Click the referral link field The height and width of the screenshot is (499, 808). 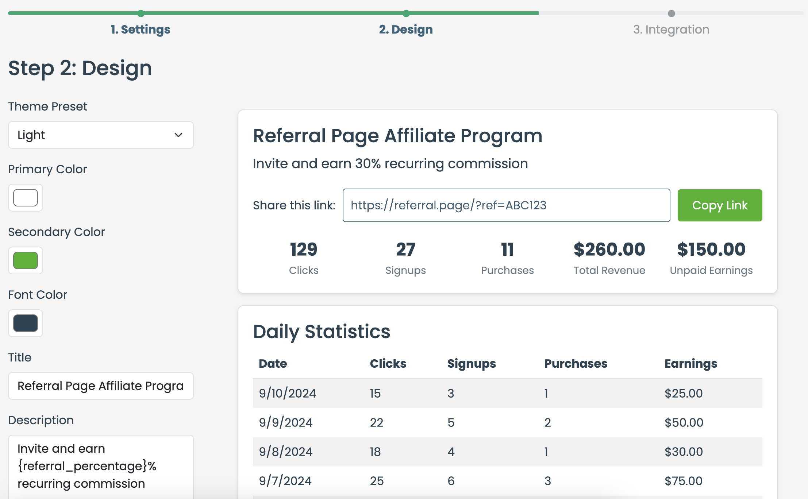pyautogui.click(x=507, y=205)
